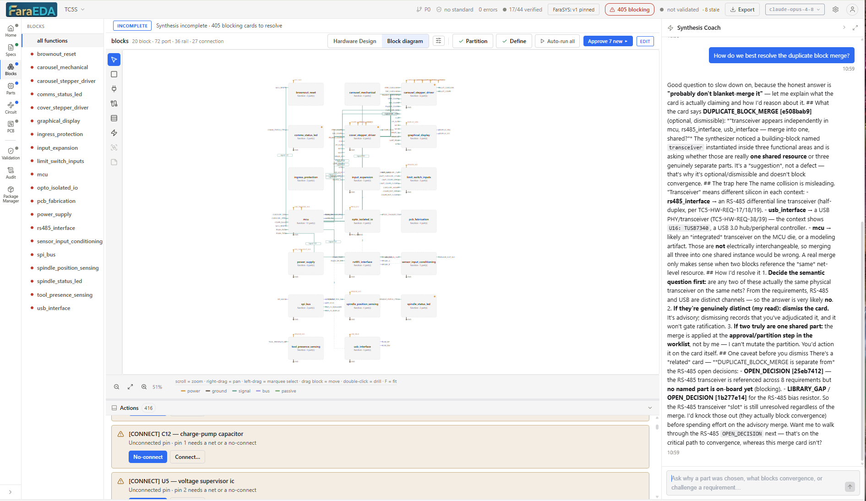Image resolution: width=866 pixels, height=501 pixels.
Task: Open the Approve 7 new dropdown arrow
Action: [626, 41]
